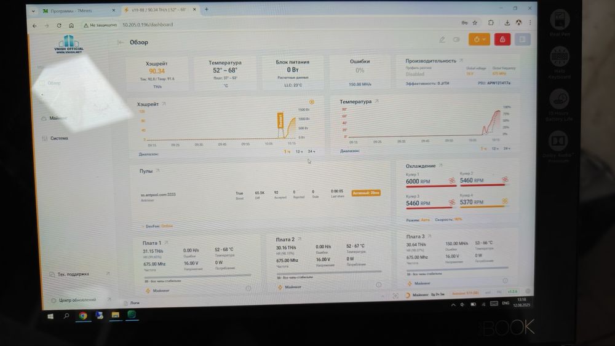Click the pencil edit icon in header
Screen dimensions: 615x346
click(x=442, y=39)
